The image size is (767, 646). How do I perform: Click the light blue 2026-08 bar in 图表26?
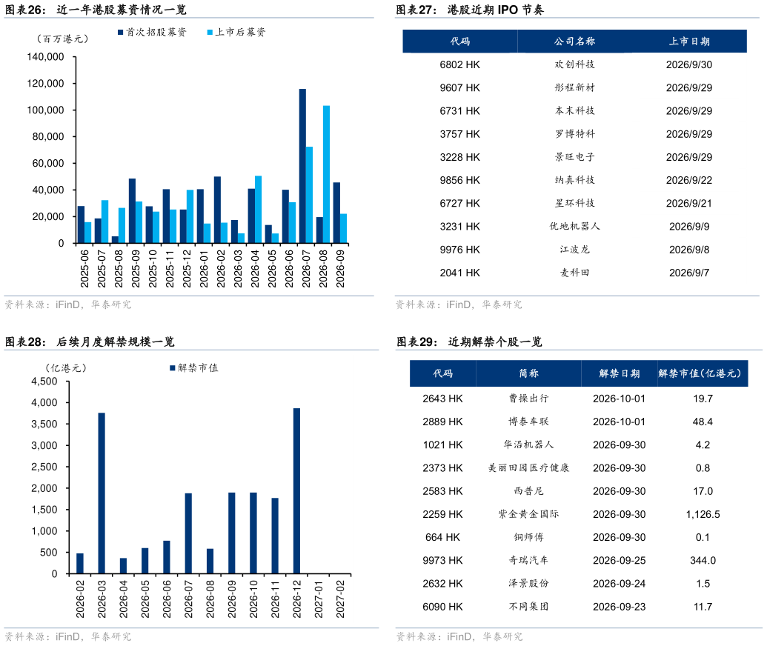pos(326,174)
